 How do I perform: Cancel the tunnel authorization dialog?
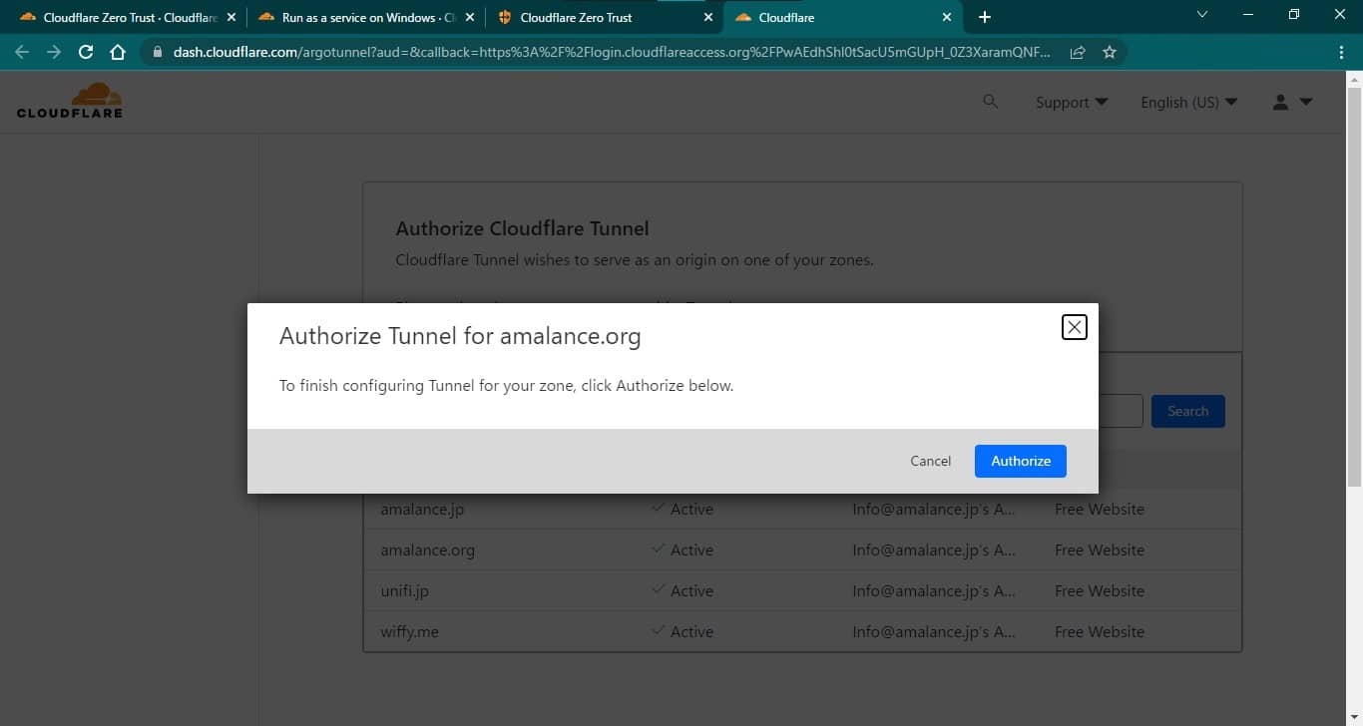(x=930, y=461)
